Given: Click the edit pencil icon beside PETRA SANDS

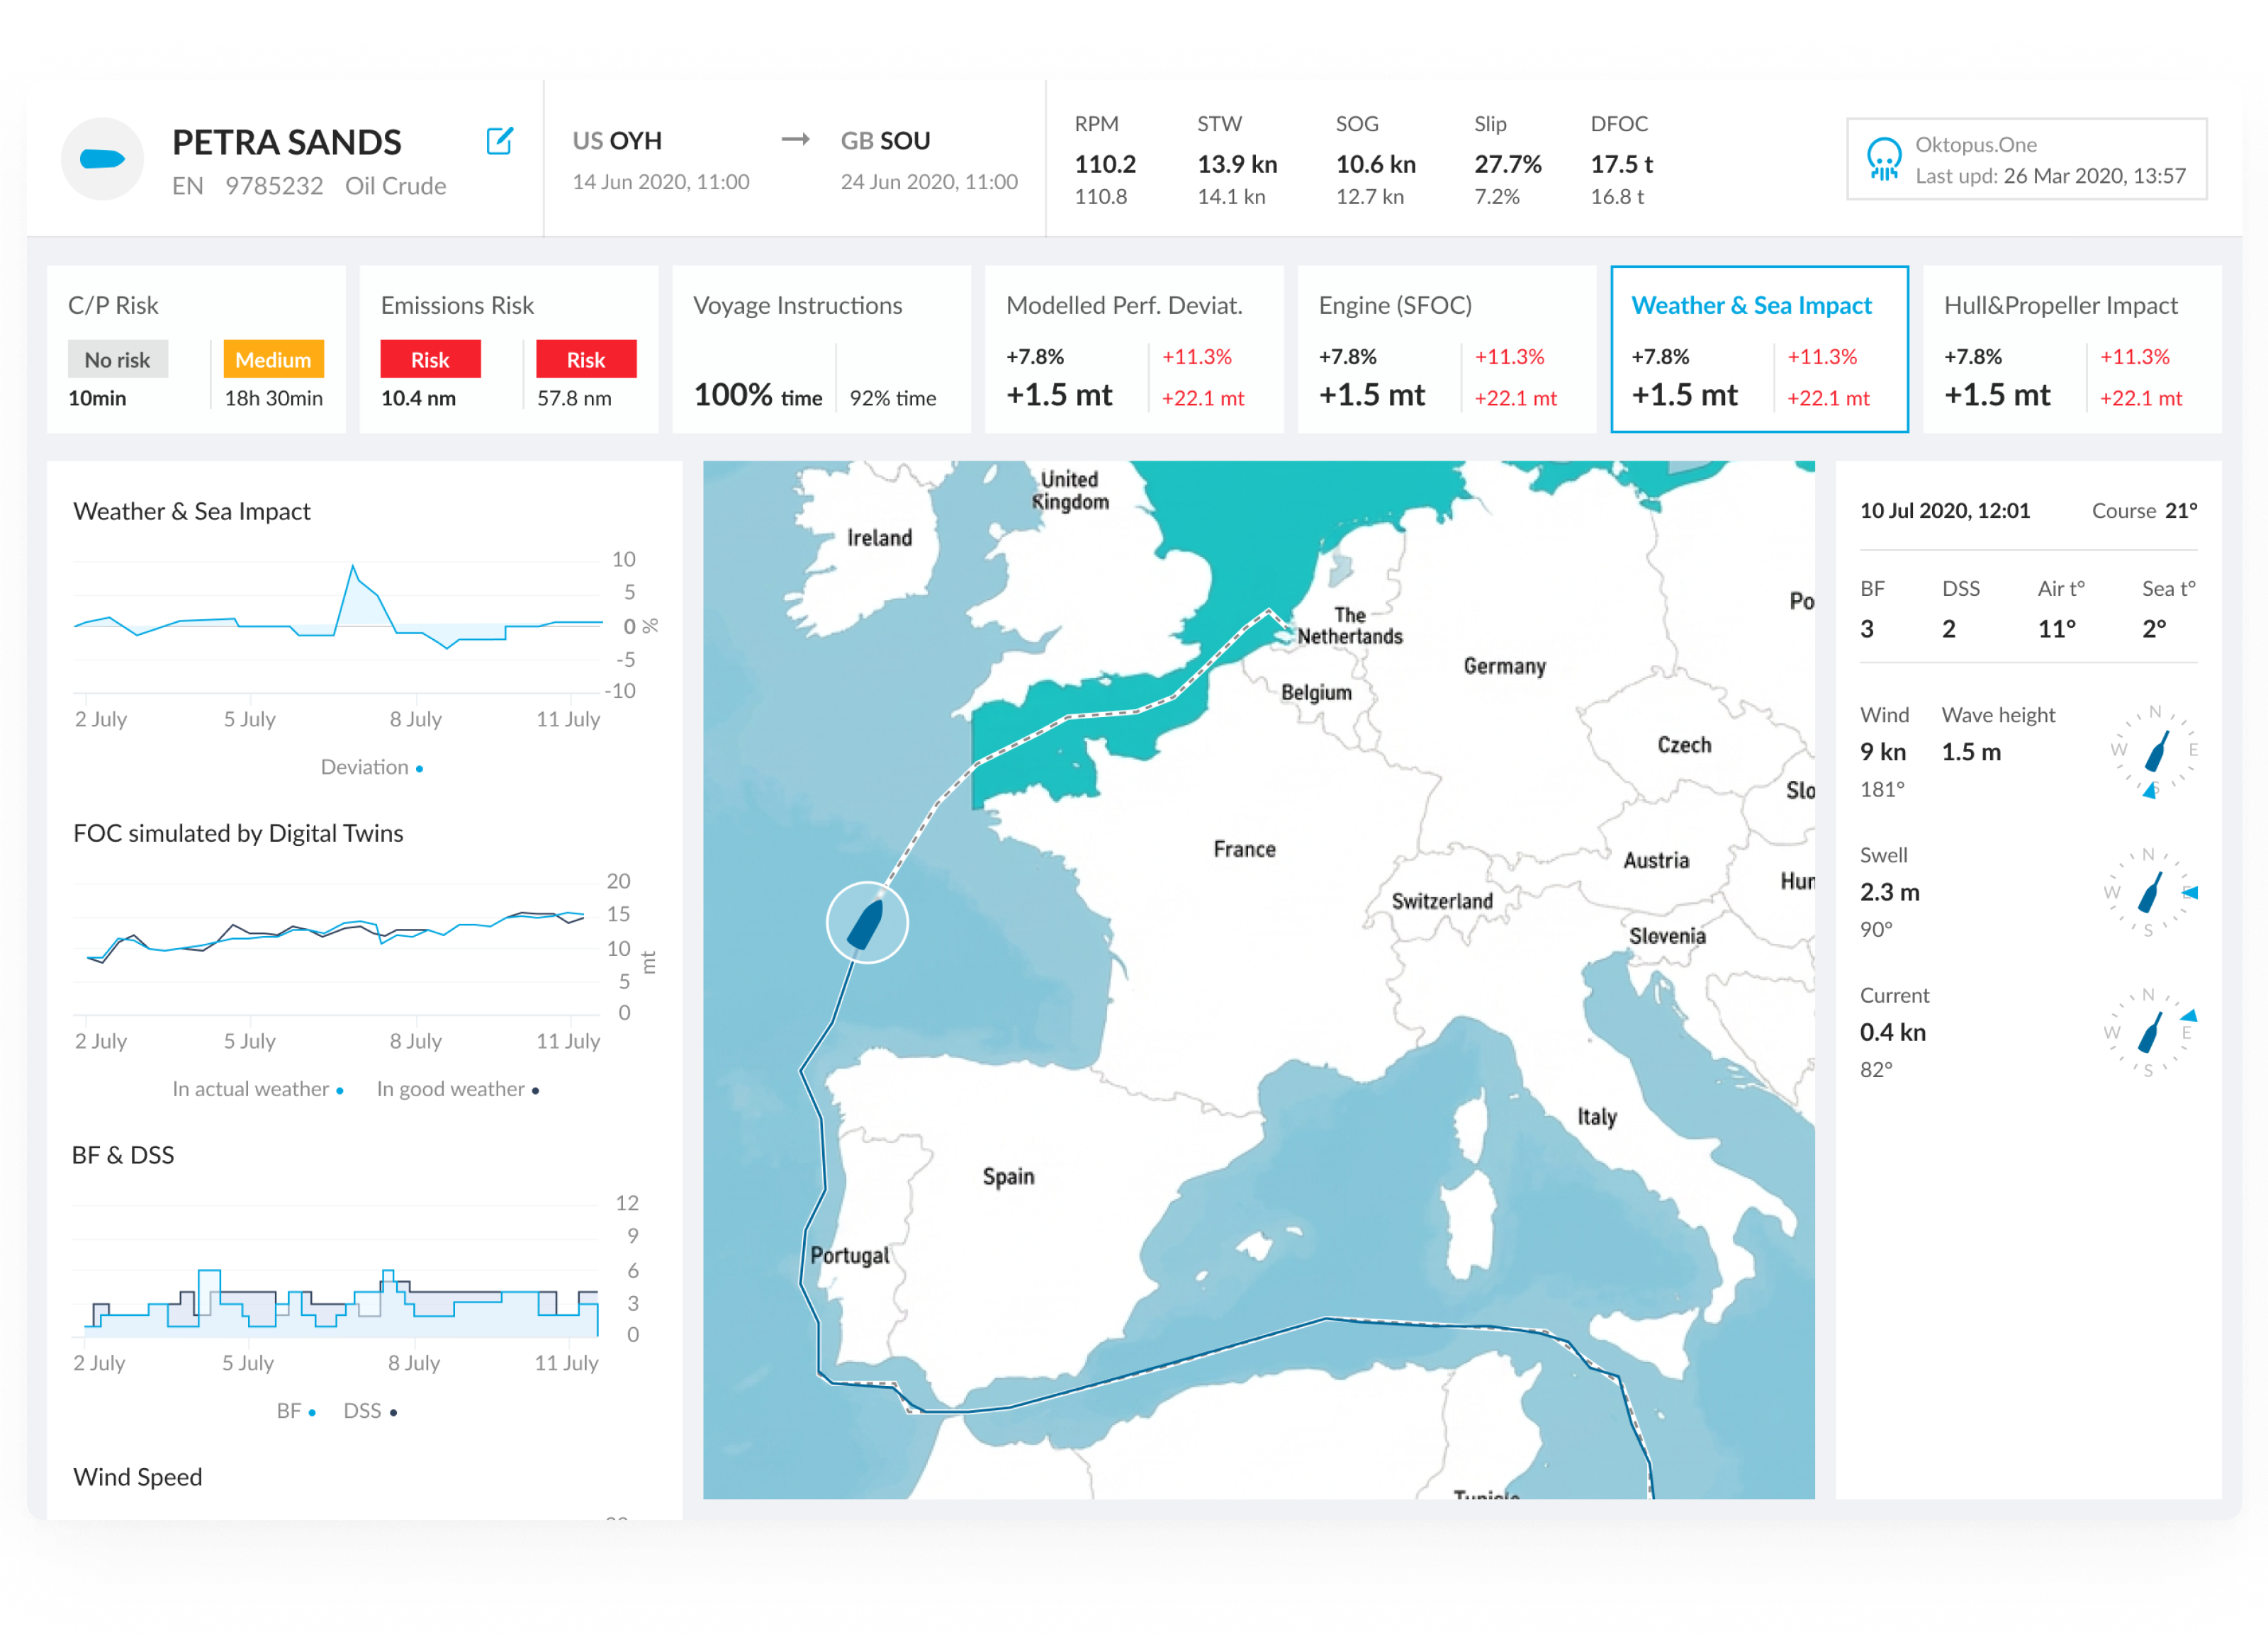Looking at the screenshot, I should (x=499, y=141).
